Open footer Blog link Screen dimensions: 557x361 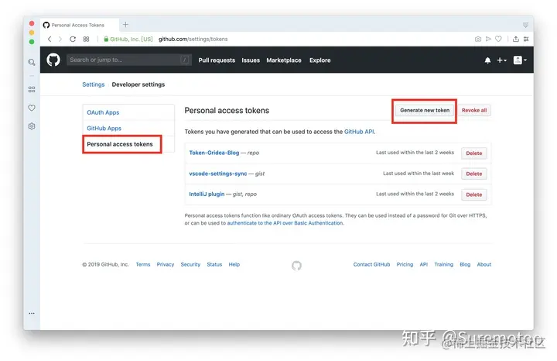coord(465,265)
